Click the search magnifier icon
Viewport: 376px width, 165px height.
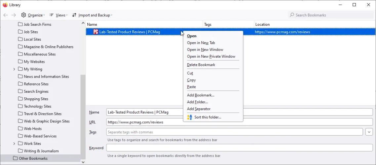tap(292, 15)
